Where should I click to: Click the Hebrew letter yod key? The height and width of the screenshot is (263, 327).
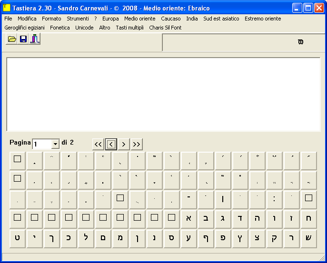[34, 238]
